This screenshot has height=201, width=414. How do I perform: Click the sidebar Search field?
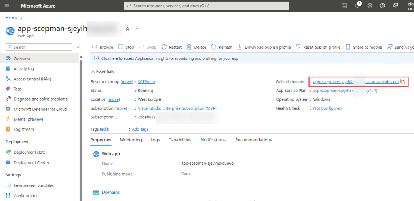point(39,47)
